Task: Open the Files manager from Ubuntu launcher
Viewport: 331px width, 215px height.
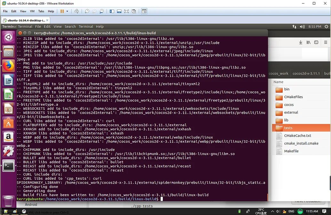Action: coord(8,52)
